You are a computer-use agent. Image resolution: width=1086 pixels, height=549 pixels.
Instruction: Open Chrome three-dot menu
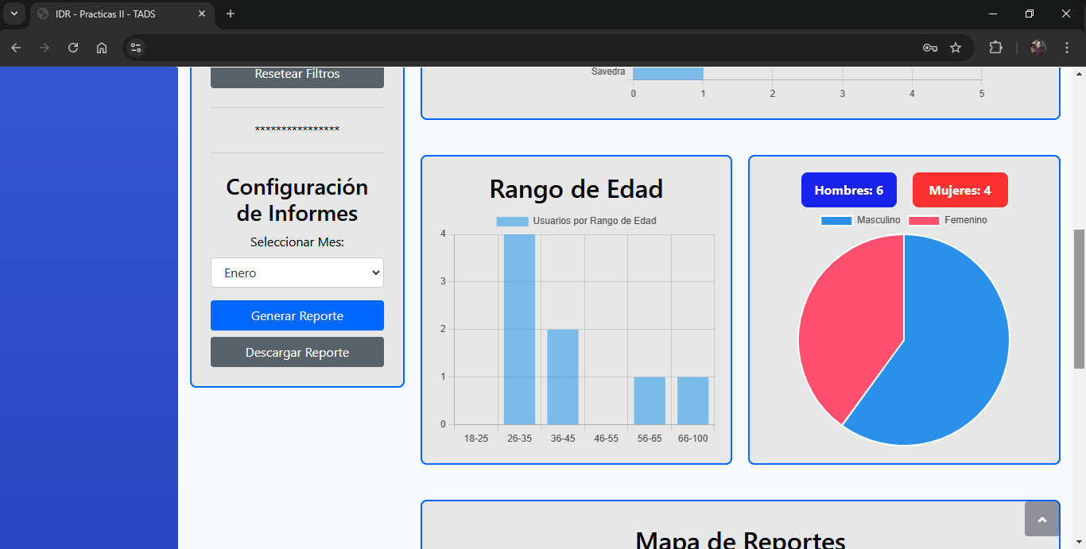[1067, 48]
